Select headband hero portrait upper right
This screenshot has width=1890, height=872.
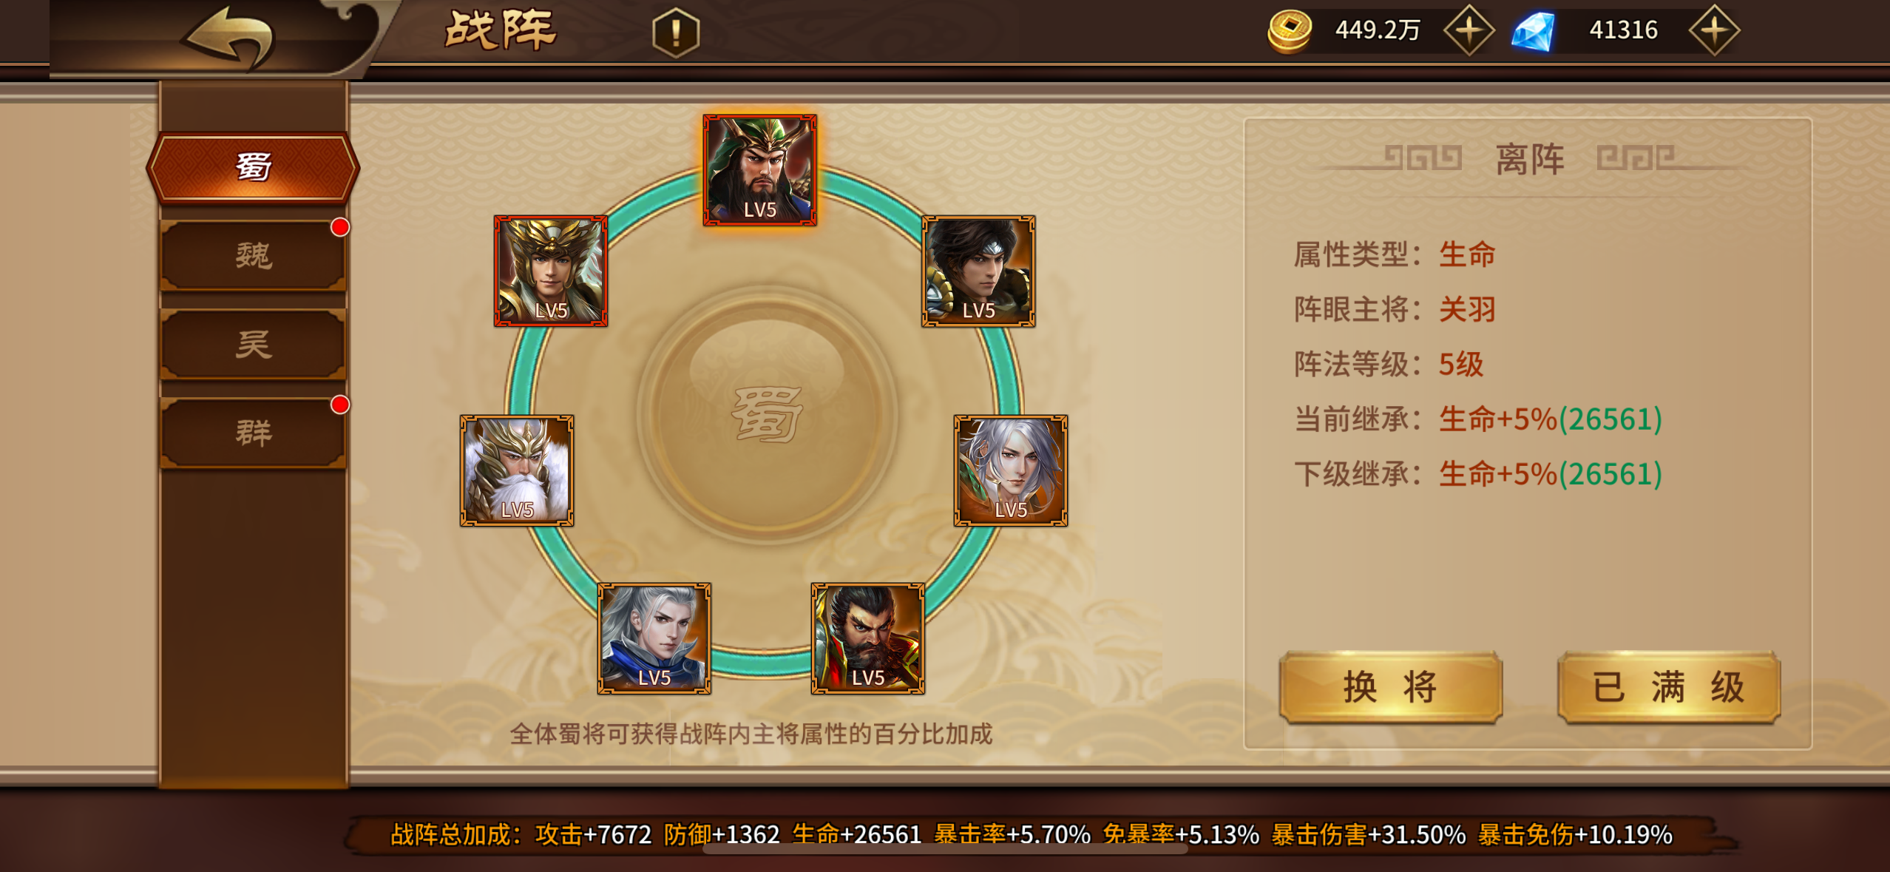click(x=978, y=271)
